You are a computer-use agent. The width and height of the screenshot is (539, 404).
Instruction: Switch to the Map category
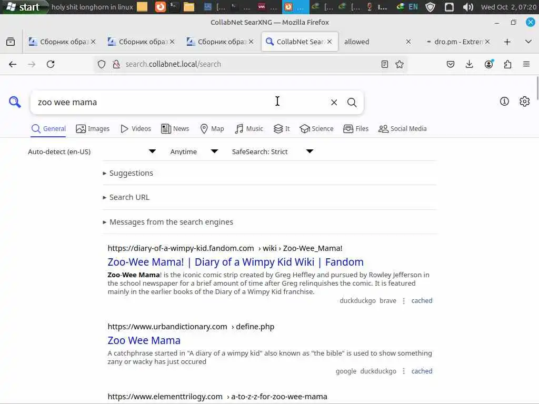pos(212,129)
